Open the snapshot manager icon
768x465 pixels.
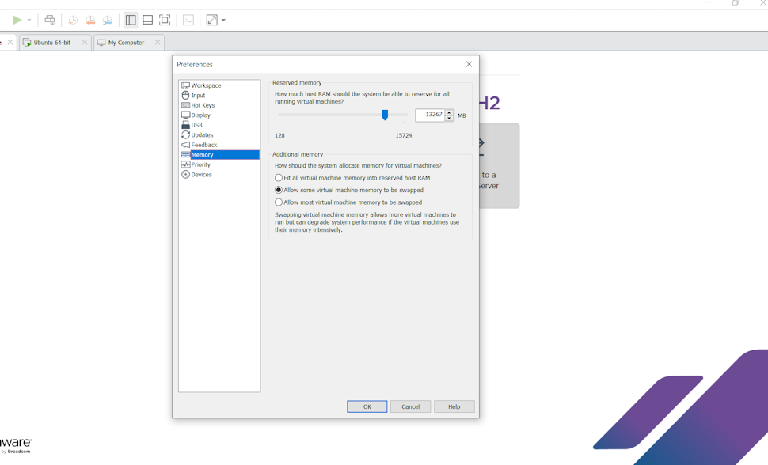[x=107, y=20]
